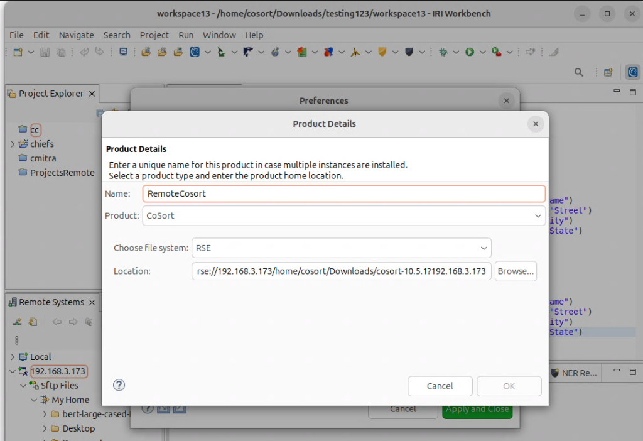Expand the Local connection node
Screen dimensions: 643x441
point(13,357)
